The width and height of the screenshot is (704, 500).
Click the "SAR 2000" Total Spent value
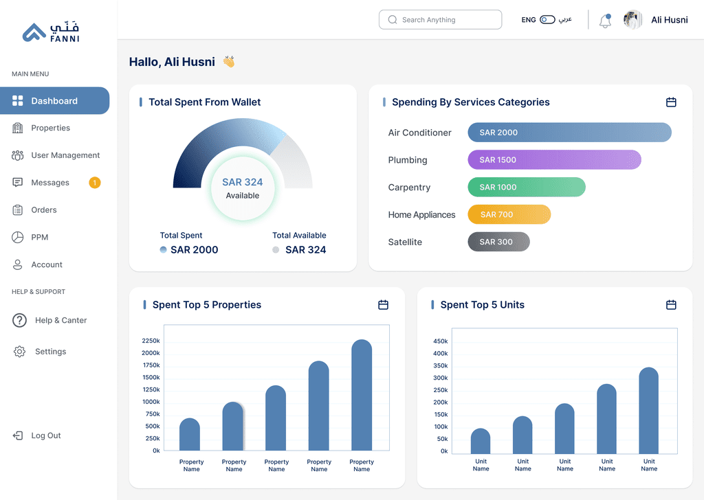195,250
